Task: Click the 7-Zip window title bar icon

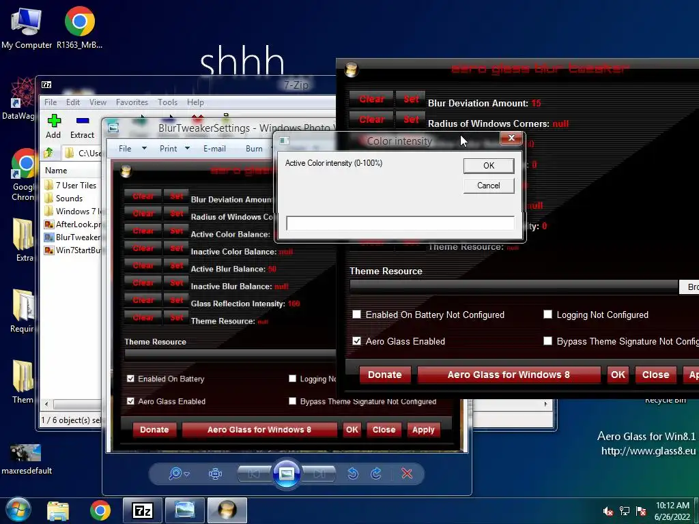Action: pos(46,85)
